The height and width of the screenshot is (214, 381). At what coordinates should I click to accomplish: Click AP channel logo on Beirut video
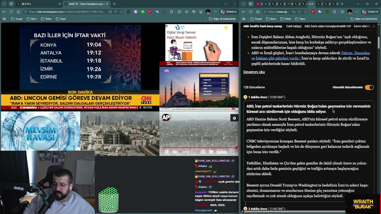[x=166, y=118]
